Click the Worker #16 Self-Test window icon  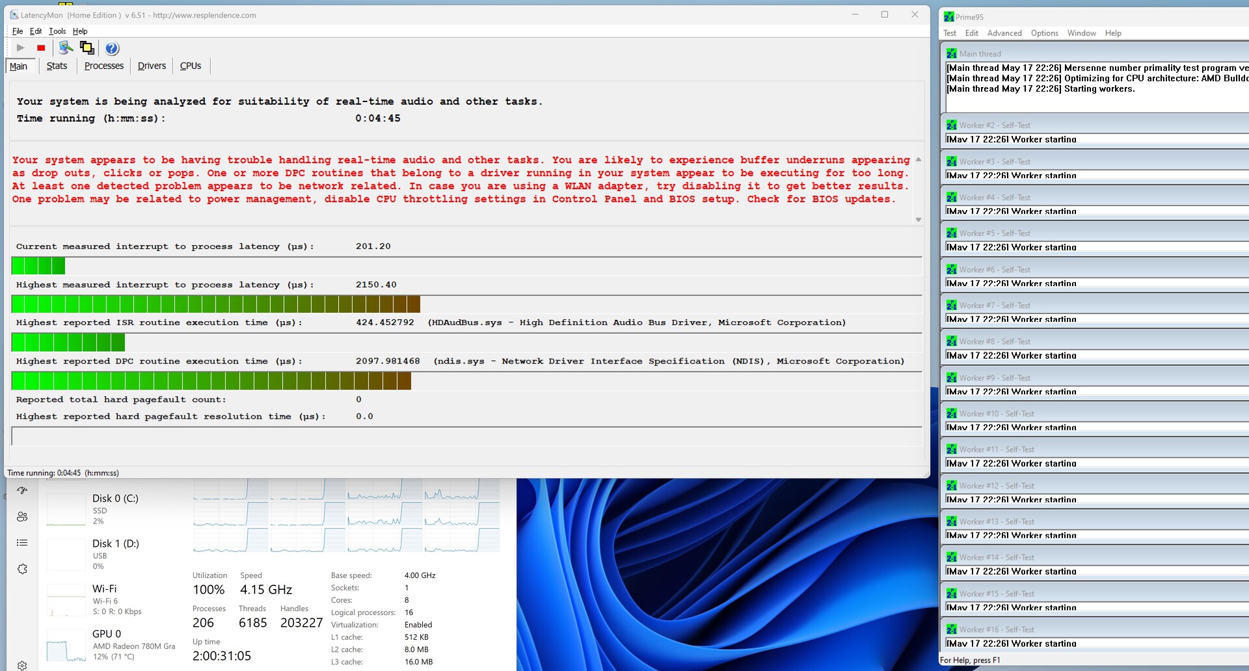pos(952,629)
